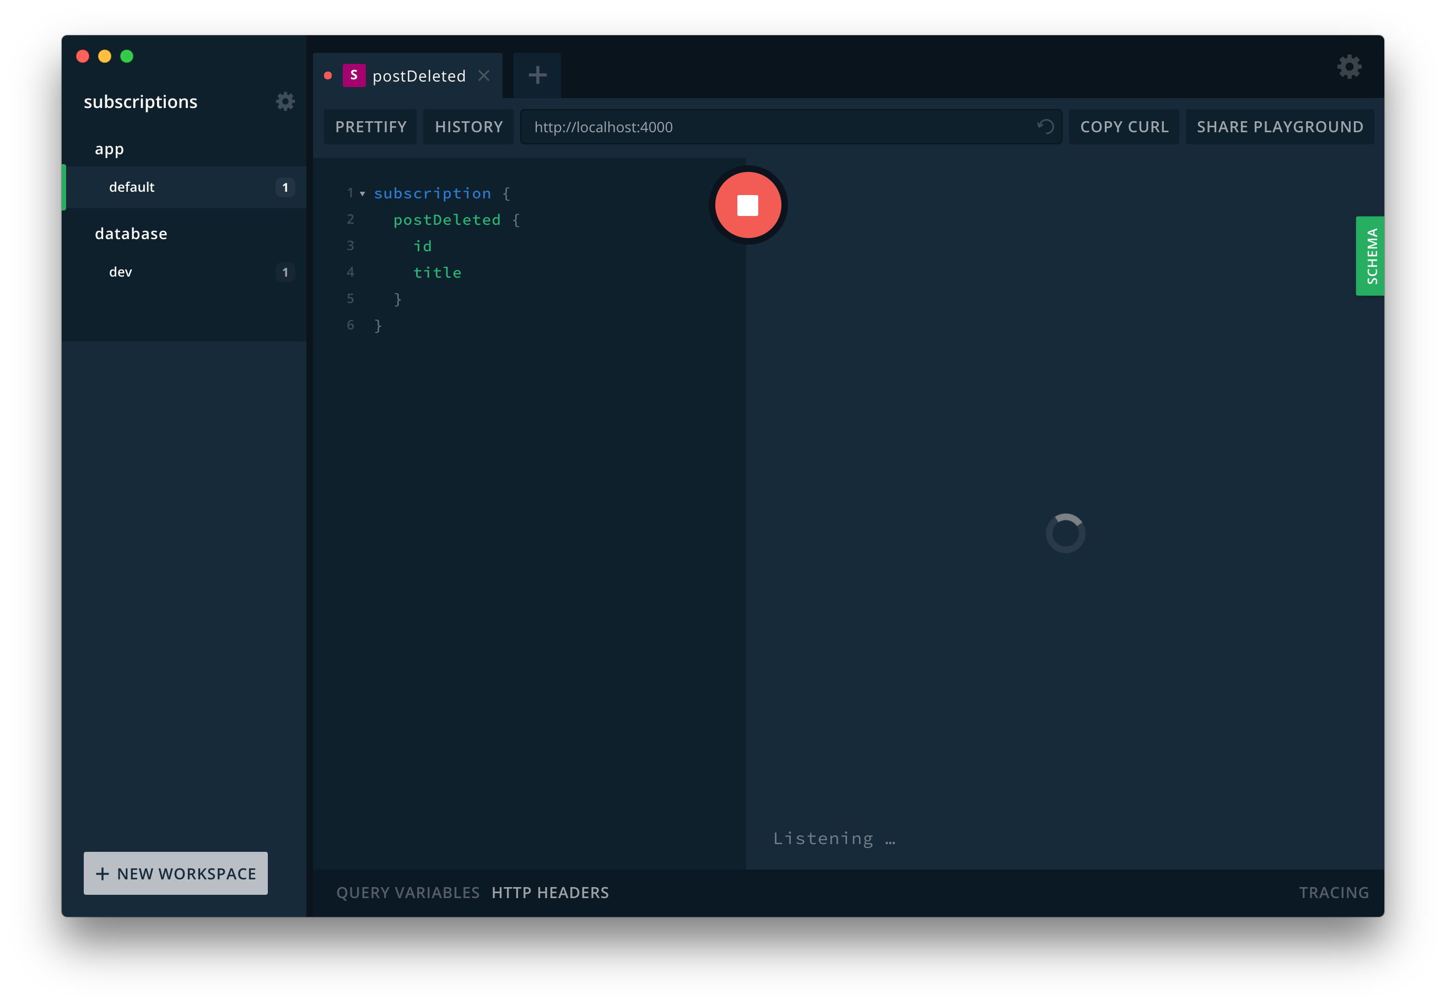Image resolution: width=1446 pixels, height=1005 pixels.
Task: Click the pink S subscription badge
Action: pyautogui.click(x=354, y=75)
